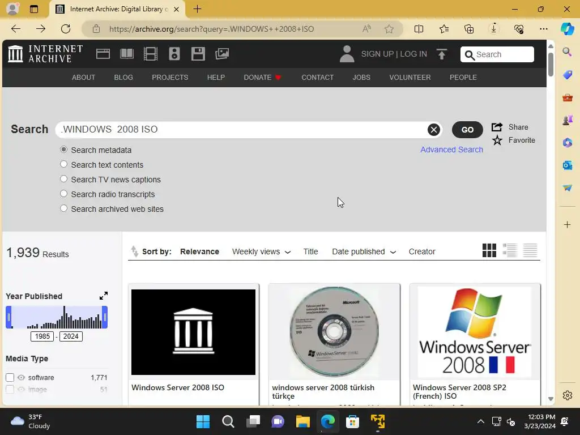The height and width of the screenshot is (435, 580).
Task: Open the Software floppy disk icon
Action: [x=198, y=54]
